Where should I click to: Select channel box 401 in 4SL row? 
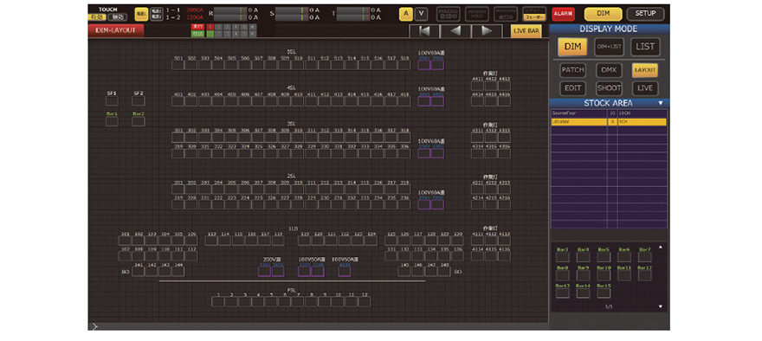pos(178,101)
